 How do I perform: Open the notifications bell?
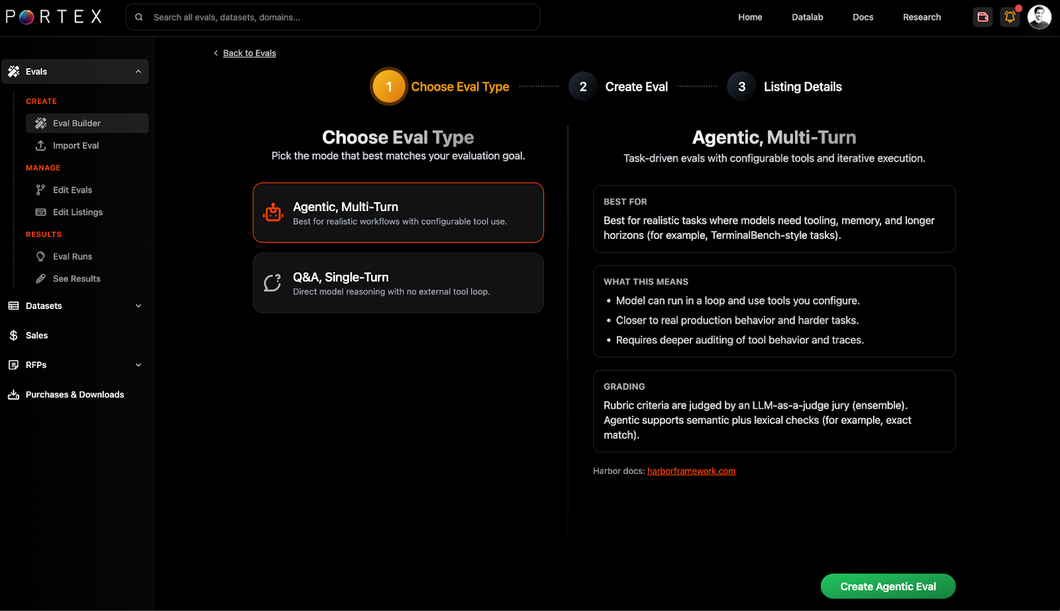coord(1010,17)
